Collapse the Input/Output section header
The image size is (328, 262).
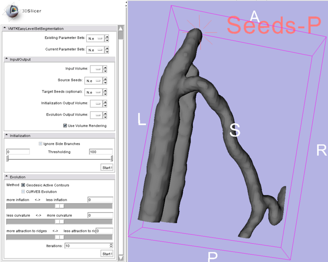[7, 59]
